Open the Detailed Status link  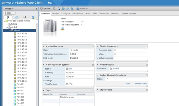140,84
